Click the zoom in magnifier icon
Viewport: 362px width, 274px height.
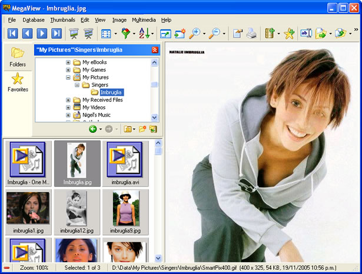click(195, 34)
